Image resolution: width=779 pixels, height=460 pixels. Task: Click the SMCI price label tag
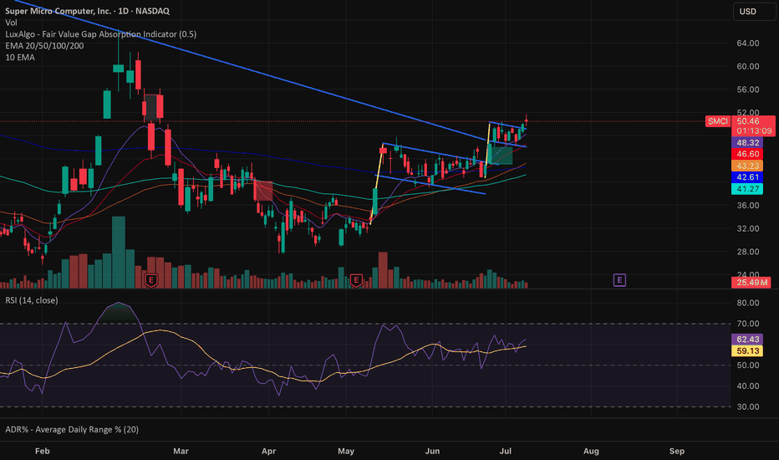point(718,121)
